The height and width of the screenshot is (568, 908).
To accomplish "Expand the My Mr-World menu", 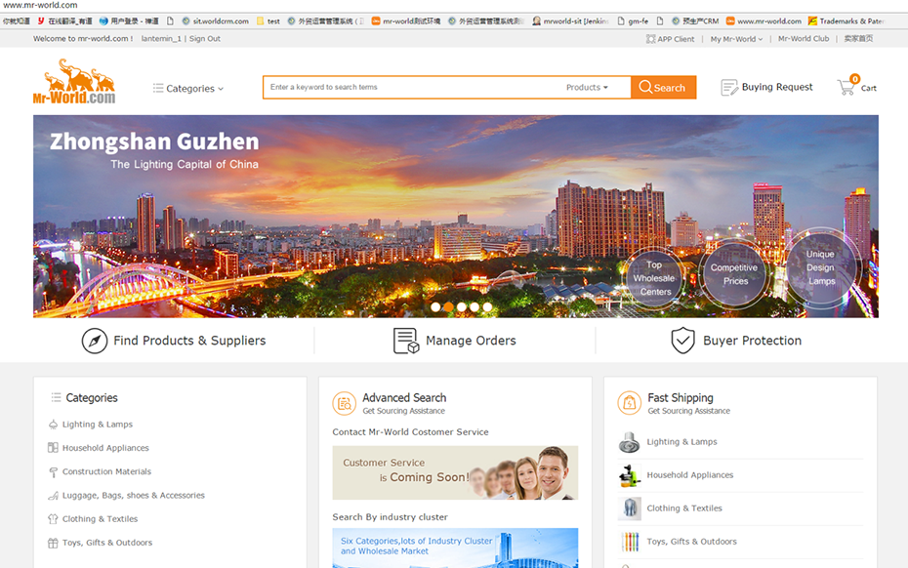I will tap(736, 39).
